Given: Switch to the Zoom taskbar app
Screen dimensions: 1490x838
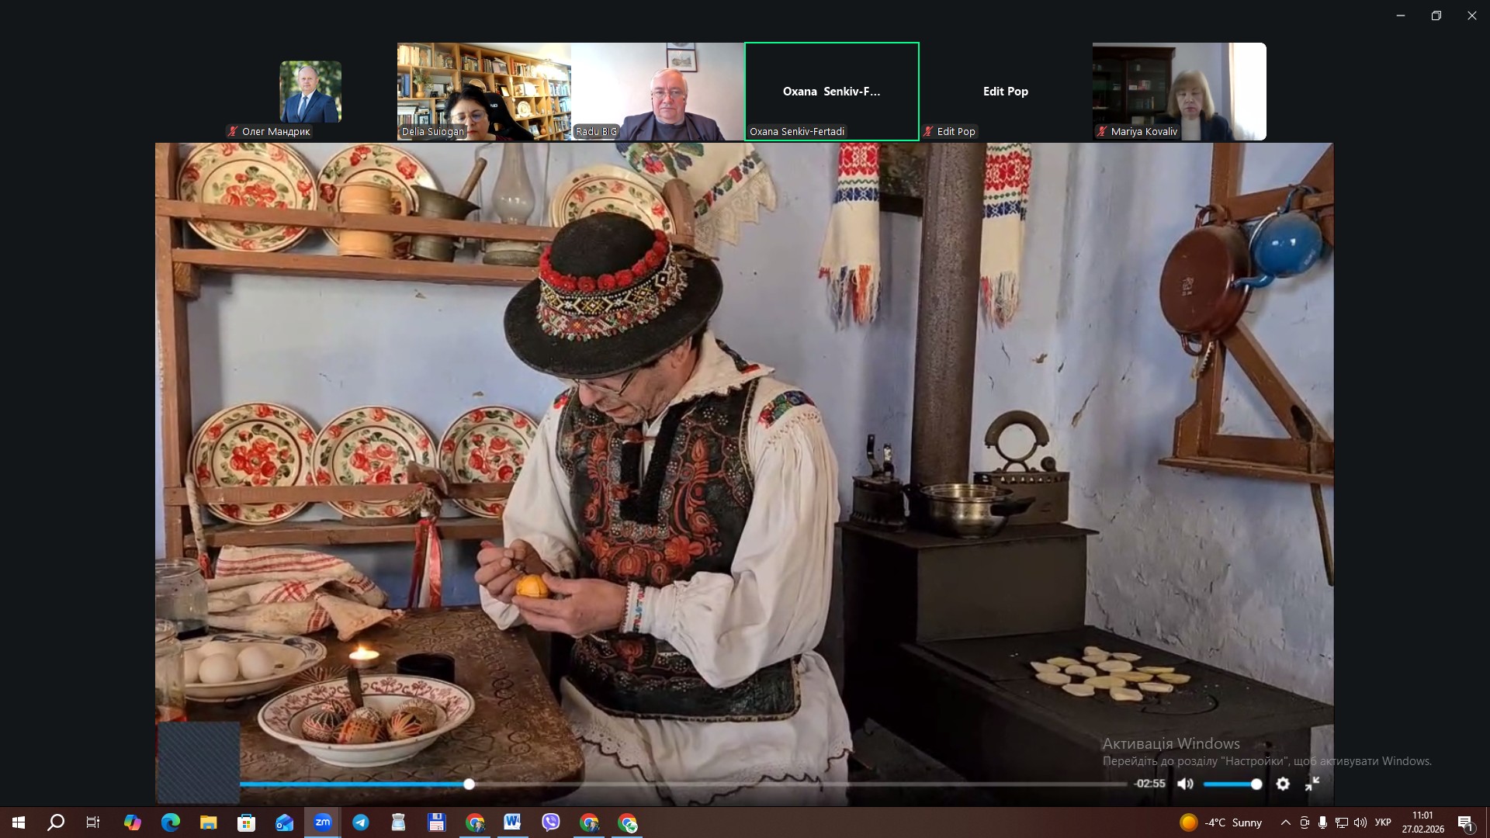Looking at the screenshot, I should tap(322, 822).
